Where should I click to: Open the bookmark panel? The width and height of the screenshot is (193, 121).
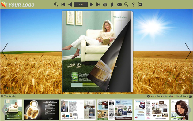pyautogui.click(x=112, y=5)
